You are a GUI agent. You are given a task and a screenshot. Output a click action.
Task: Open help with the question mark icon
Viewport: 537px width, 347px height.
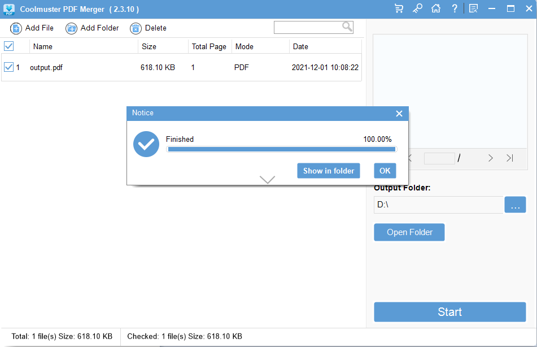click(455, 8)
